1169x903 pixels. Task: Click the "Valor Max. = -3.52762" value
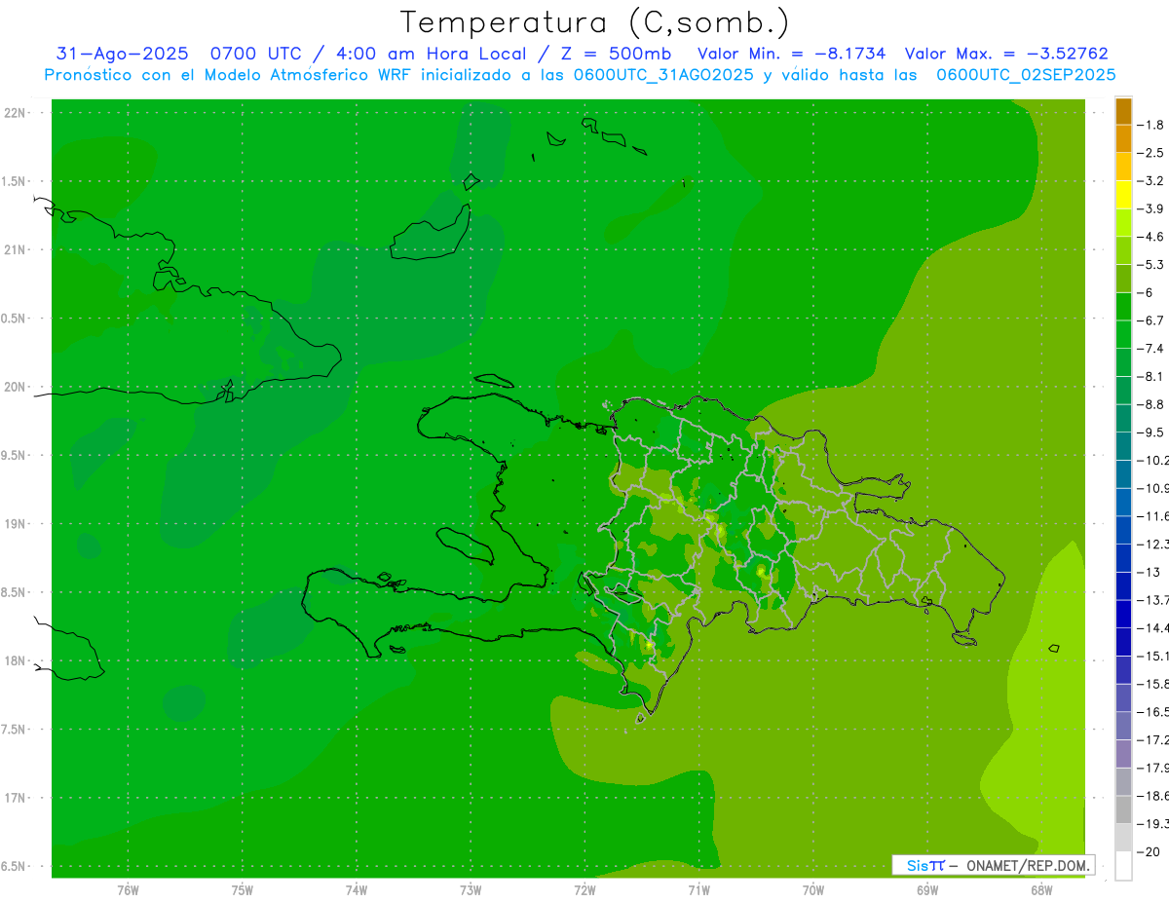[1006, 54]
